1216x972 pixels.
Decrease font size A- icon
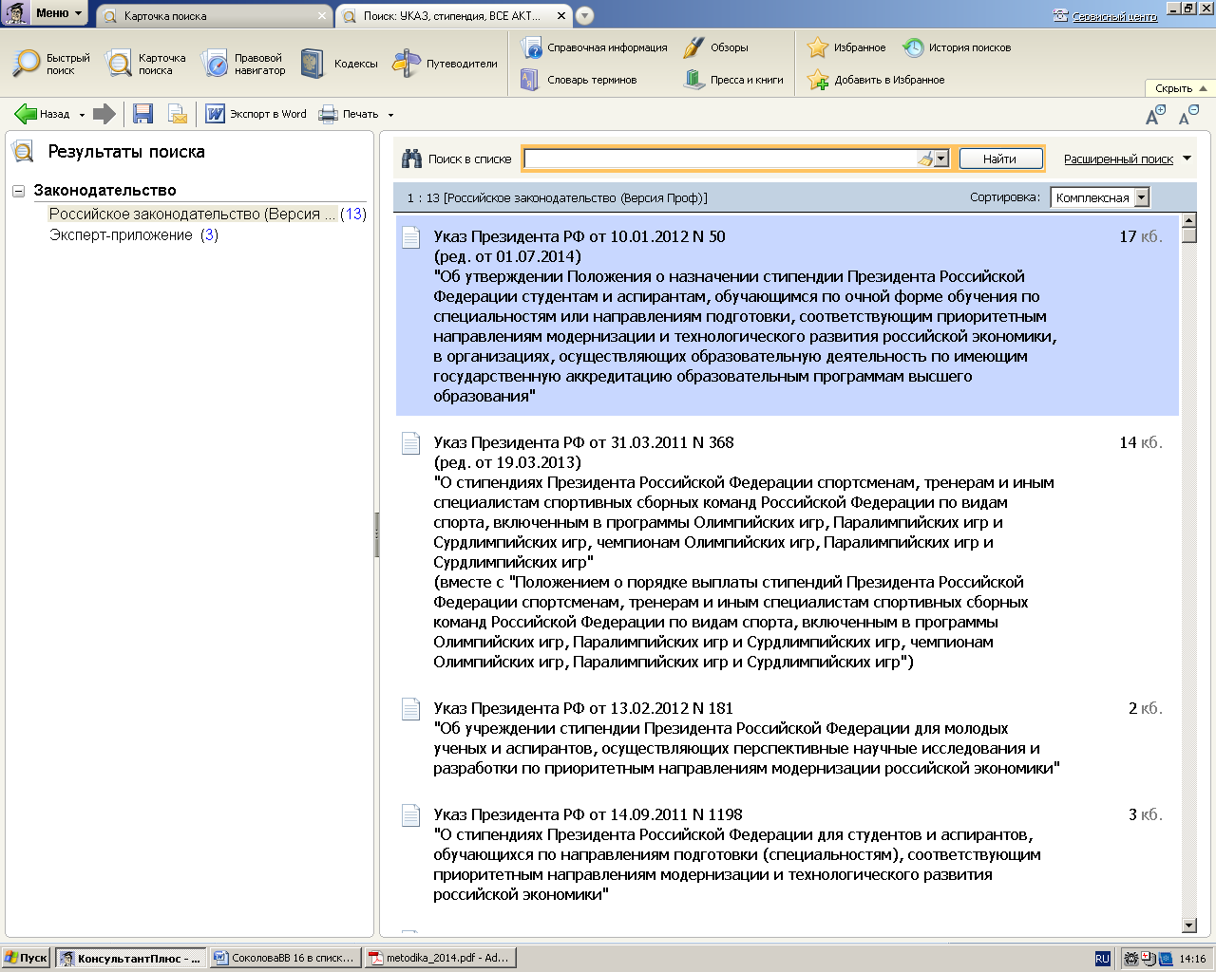click(1188, 115)
